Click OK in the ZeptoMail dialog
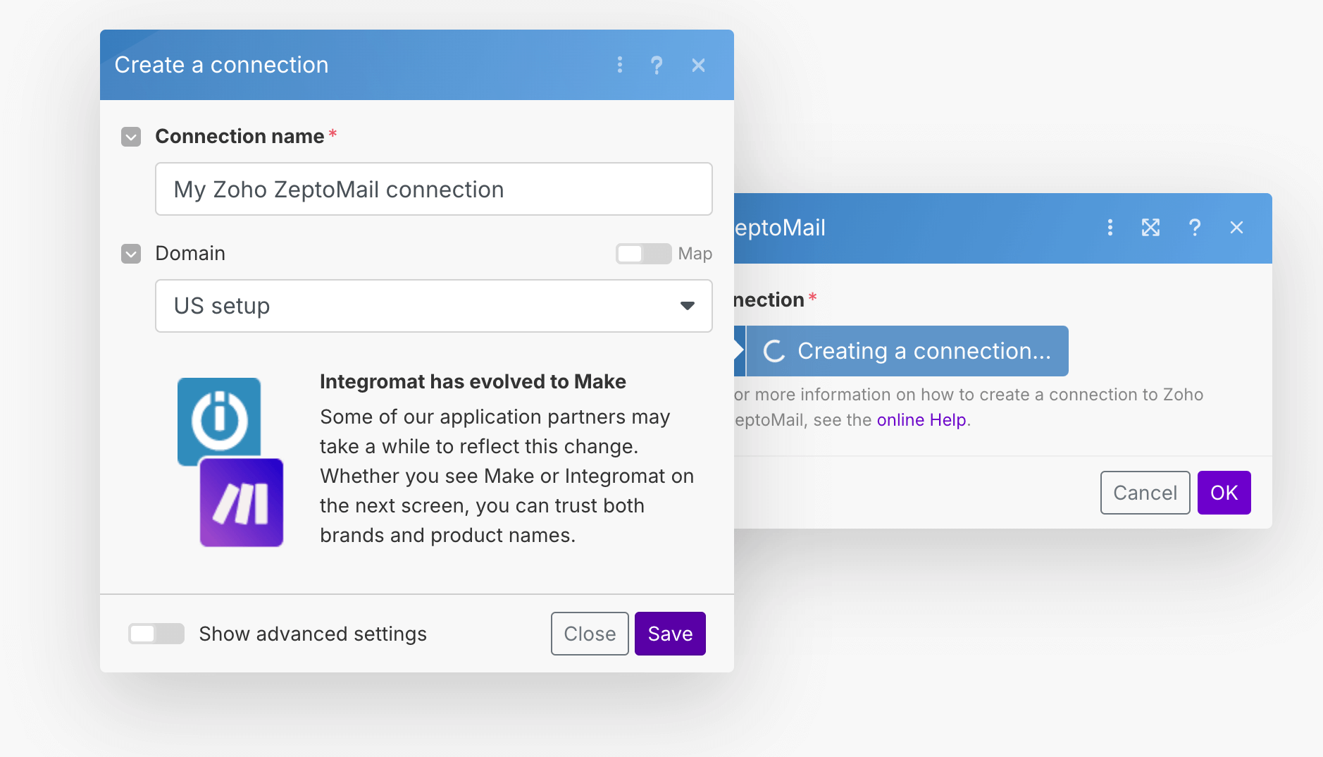Viewport: 1323px width, 757px height. click(x=1224, y=493)
